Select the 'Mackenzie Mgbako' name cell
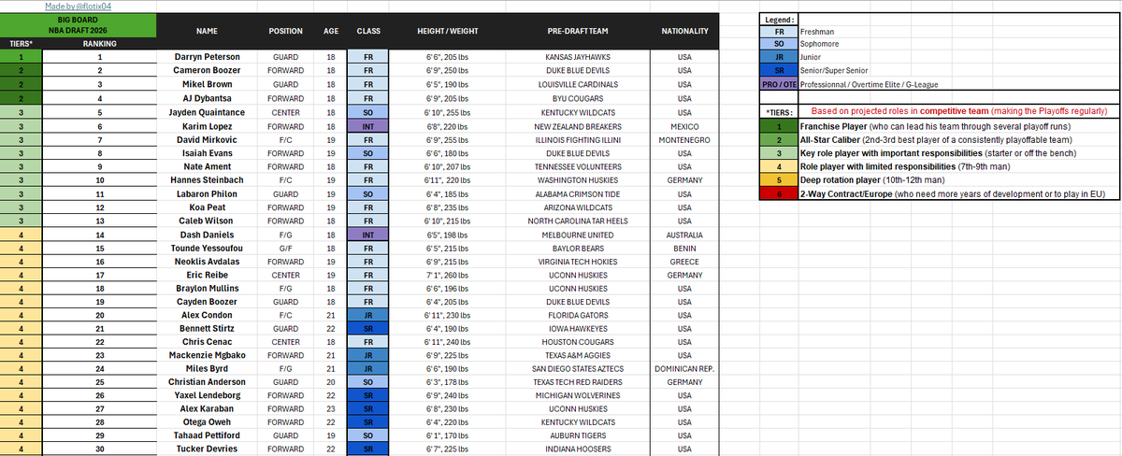 point(208,357)
